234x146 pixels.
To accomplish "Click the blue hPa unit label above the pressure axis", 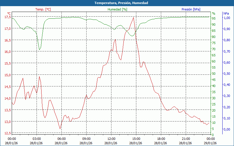I will coord(226,13).
